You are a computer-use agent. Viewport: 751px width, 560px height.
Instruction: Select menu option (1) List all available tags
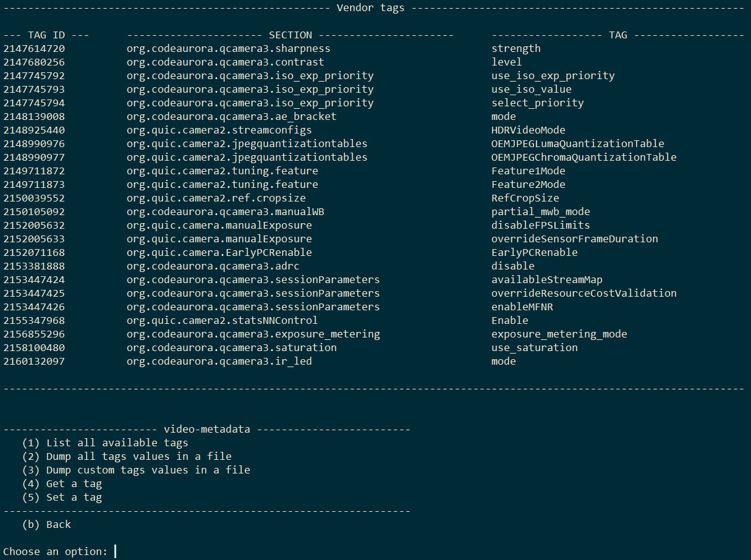[105, 443]
